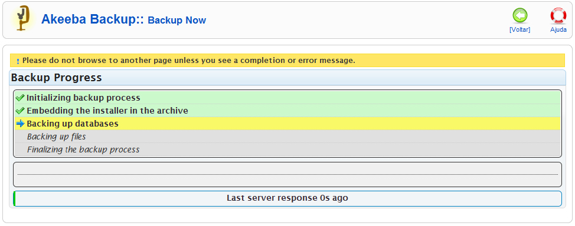This screenshot has height=226, width=575.
Task: Click the Ajuda link text
Action: [558, 30]
